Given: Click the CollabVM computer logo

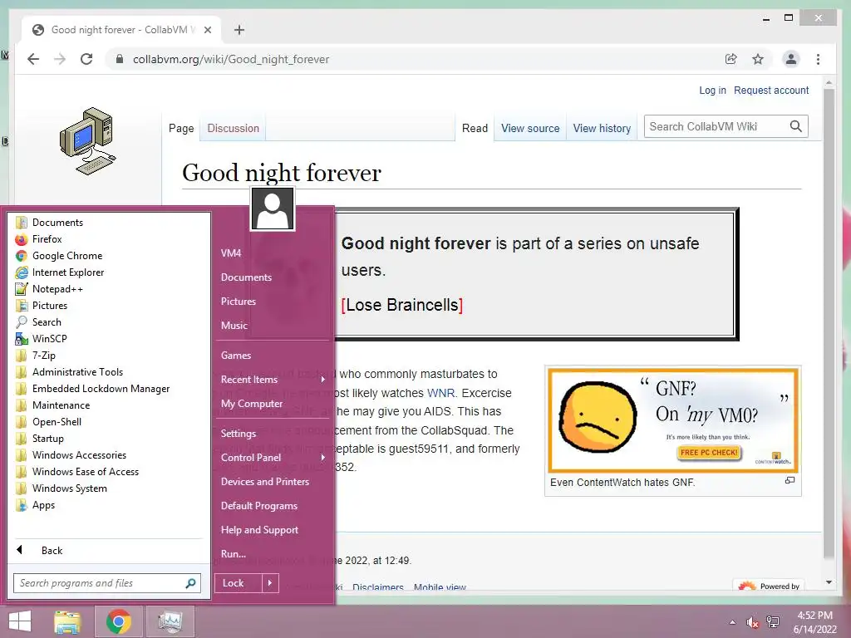Looking at the screenshot, I should pyautogui.click(x=87, y=141).
